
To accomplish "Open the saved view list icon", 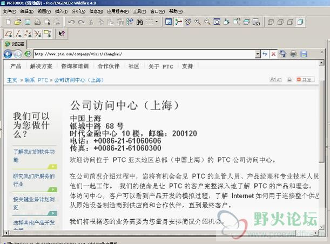I will [237, 22].
